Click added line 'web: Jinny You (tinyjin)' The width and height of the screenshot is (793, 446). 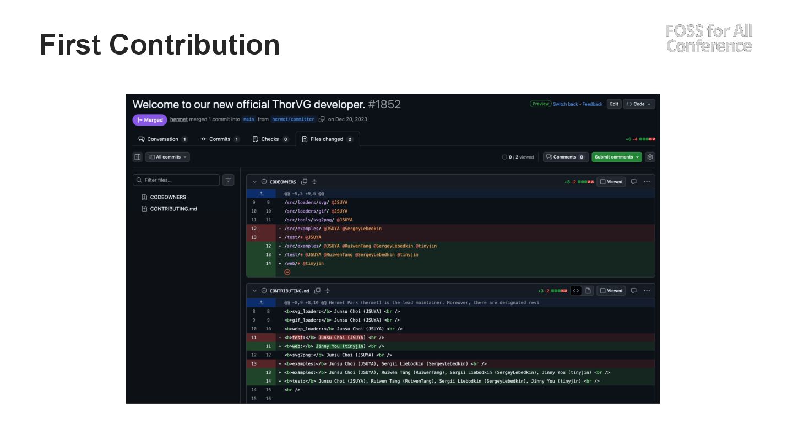450,346
